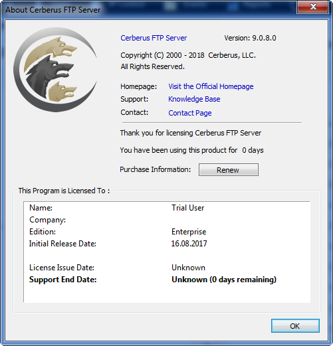333x346 pixels.
Task: Click the Renew button
Action: [x=229, y=170]
